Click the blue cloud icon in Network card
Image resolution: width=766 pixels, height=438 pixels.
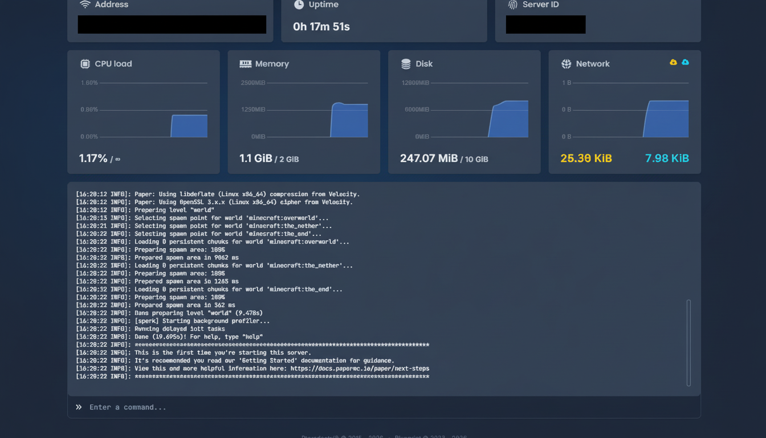[x=685, y=62]
